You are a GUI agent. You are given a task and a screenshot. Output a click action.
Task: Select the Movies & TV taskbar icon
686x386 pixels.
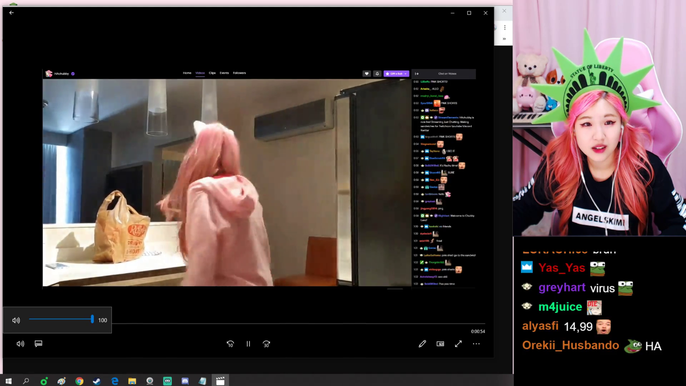220,381
